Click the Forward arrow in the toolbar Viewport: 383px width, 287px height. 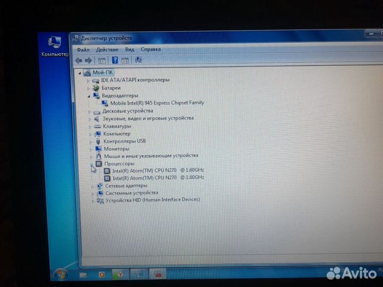[89, 60]
